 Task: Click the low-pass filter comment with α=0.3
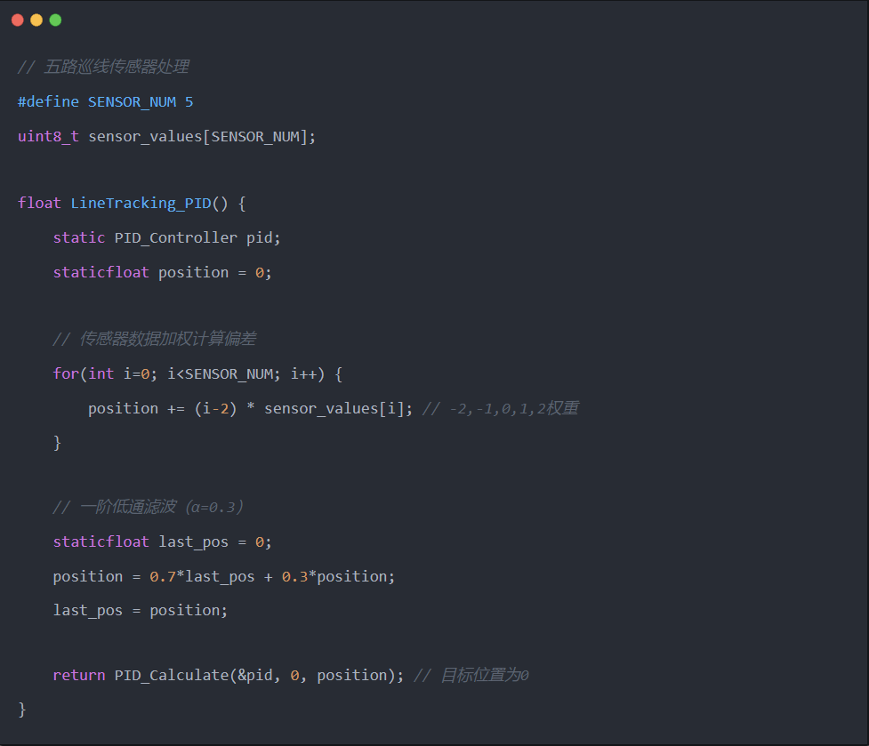click(148, 507)
